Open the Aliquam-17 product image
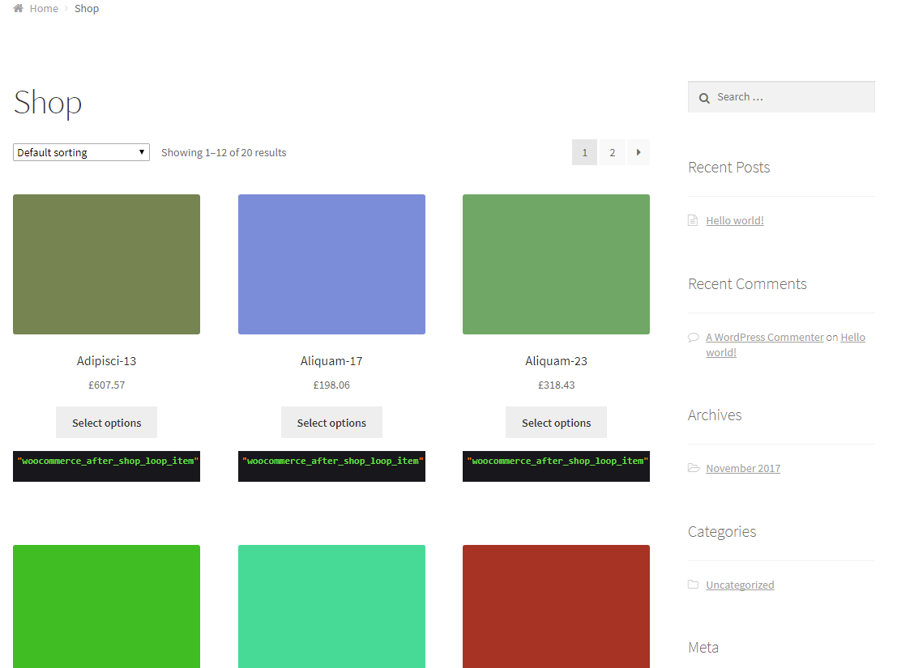This screenshot has width=897, height=668. [x=331, y=264]
